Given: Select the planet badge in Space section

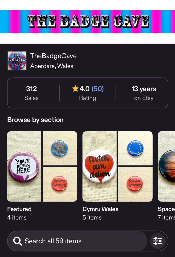Looking at the screenshot, I should (x=167, y=166).
